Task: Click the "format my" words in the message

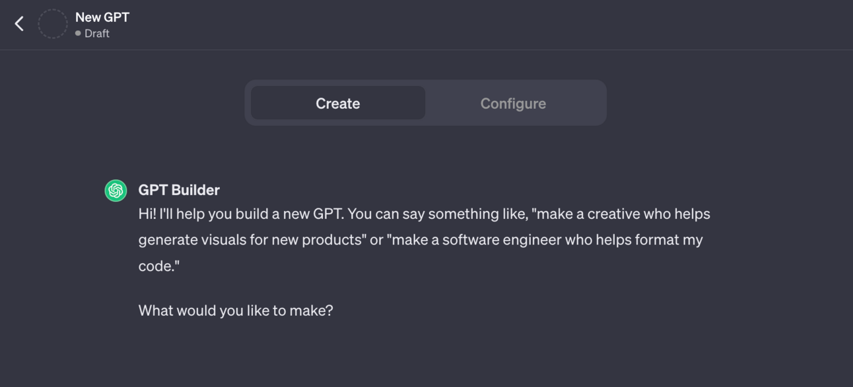Action: (669, 240)
